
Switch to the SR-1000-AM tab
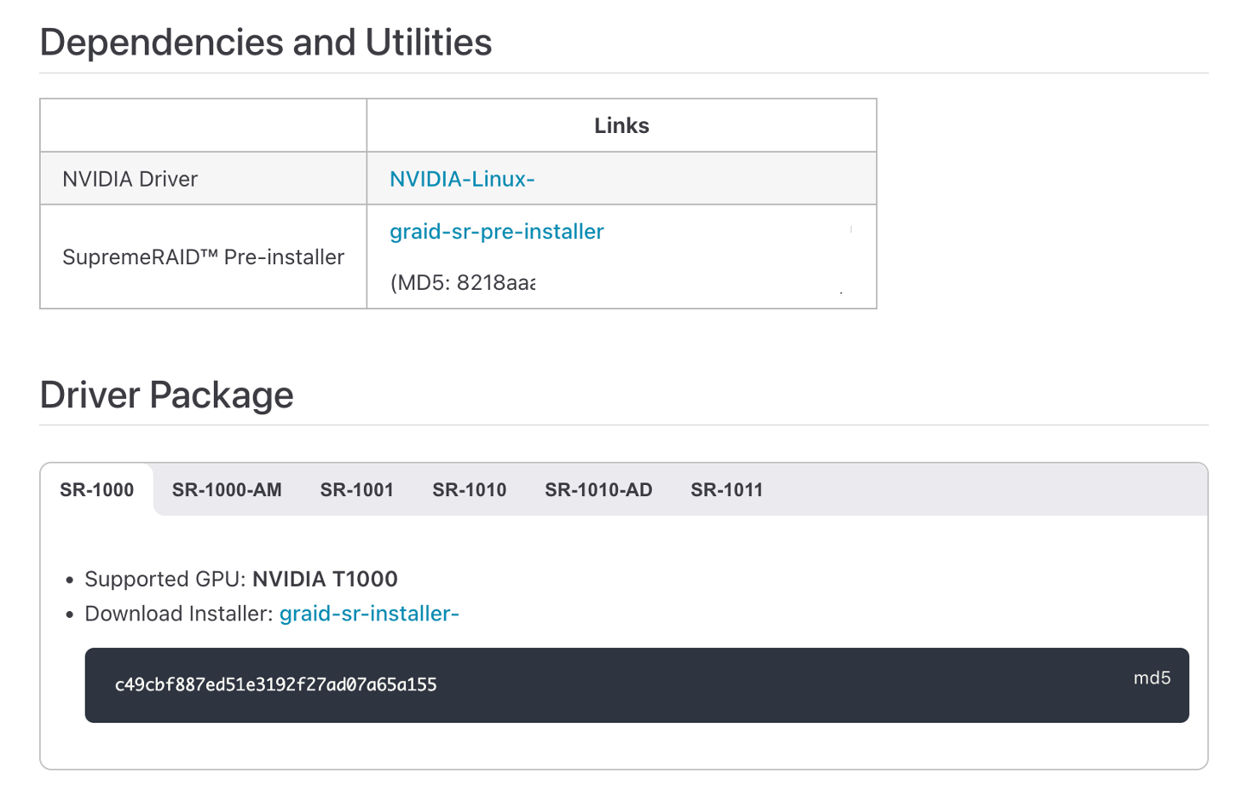pos(226,489)
